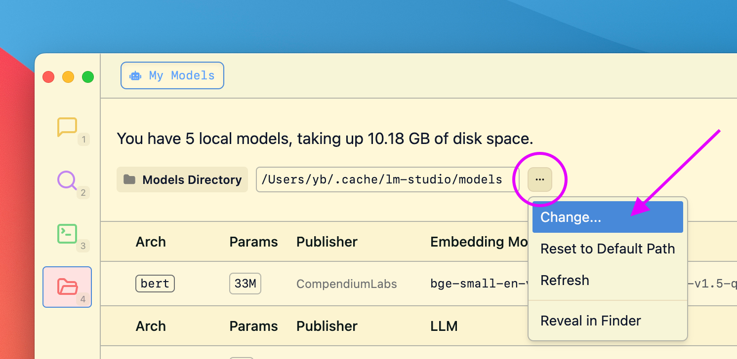This screenshot has height=359, width=737.
Task: Click the "33M" params badge
Action: tap(245, 284)
